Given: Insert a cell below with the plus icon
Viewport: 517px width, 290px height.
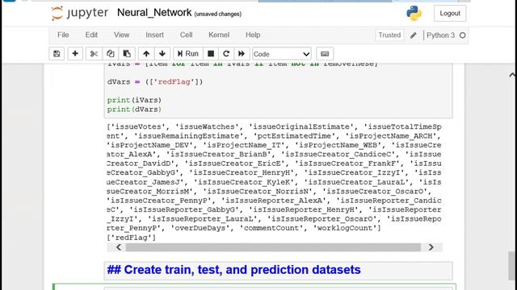Looking at the screenshot, I should [x=75, y=54].
